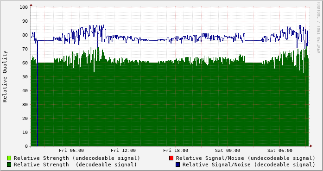Image resolution: width=323 pixels, height=171 pixels.
Task: Click the red arrow atop the Y axis
Action: 31,5
